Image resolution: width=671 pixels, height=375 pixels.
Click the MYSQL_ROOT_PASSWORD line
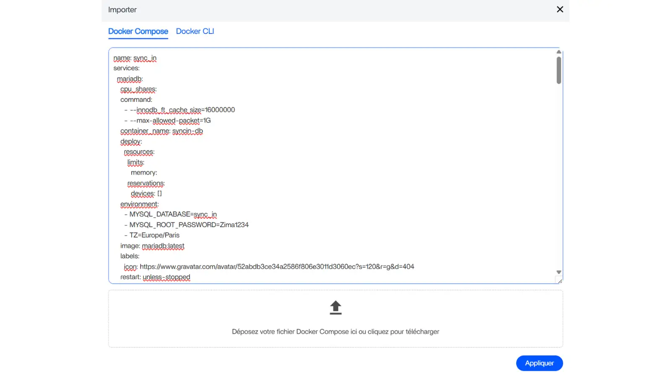click(x=189, y=225)
